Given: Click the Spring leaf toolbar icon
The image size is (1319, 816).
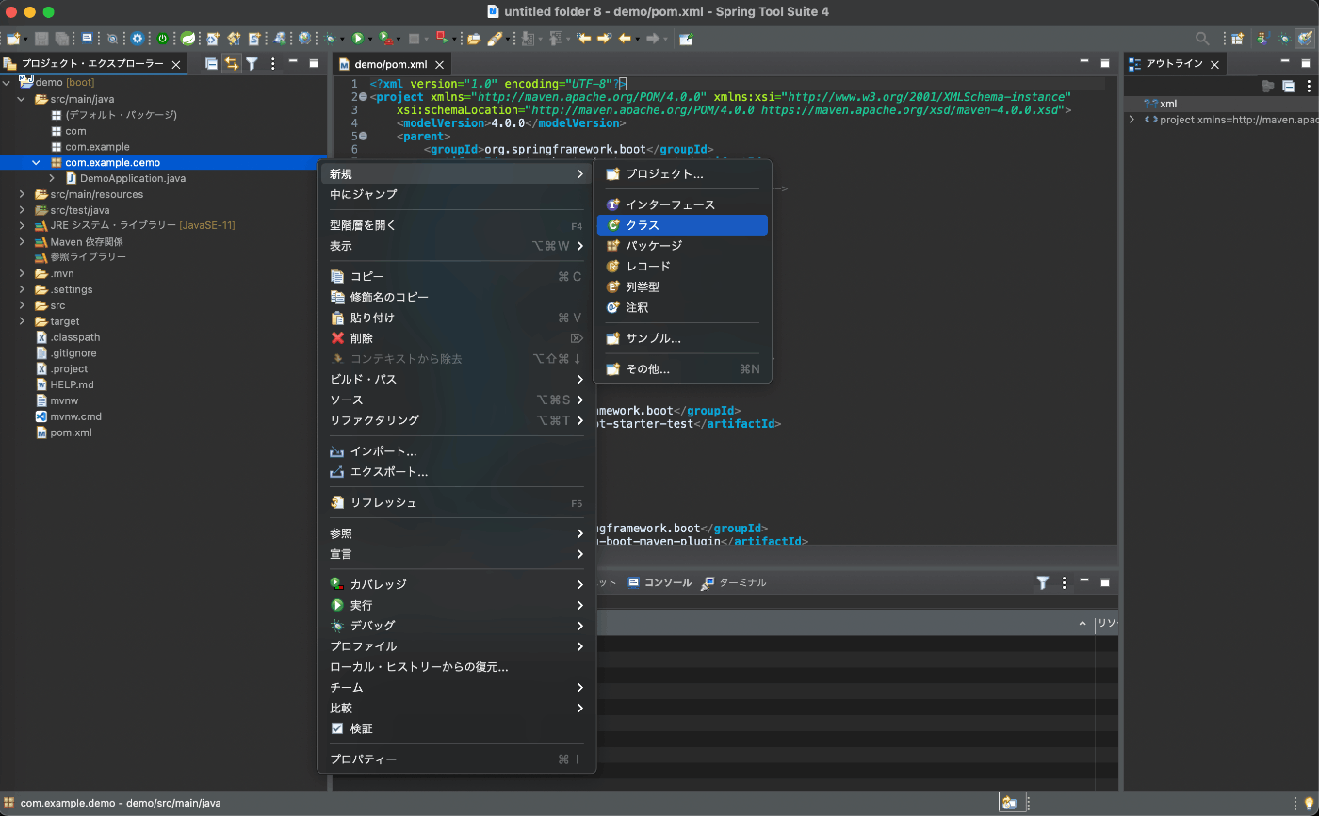Looking at the screenshot, I should tap(187, 39).
